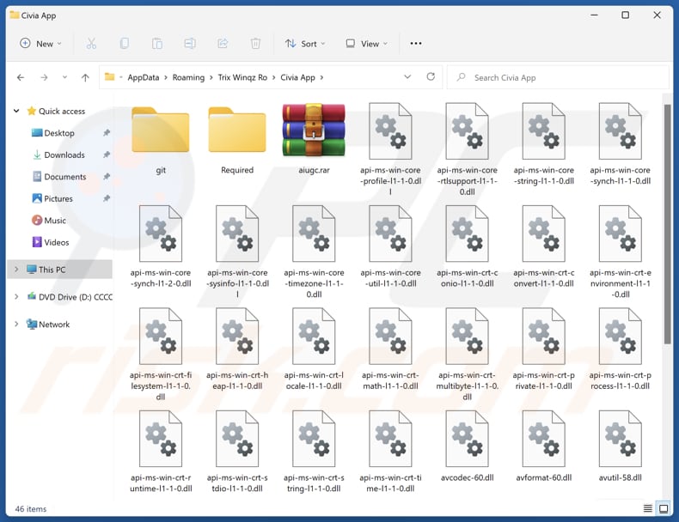Screen dimensions: 679x522
Task: Click the api-ms-win-crt-filesystem-l1-1-0.dll filename
Action: tap(161, 385)
